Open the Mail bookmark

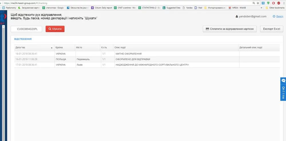[198, 8]
